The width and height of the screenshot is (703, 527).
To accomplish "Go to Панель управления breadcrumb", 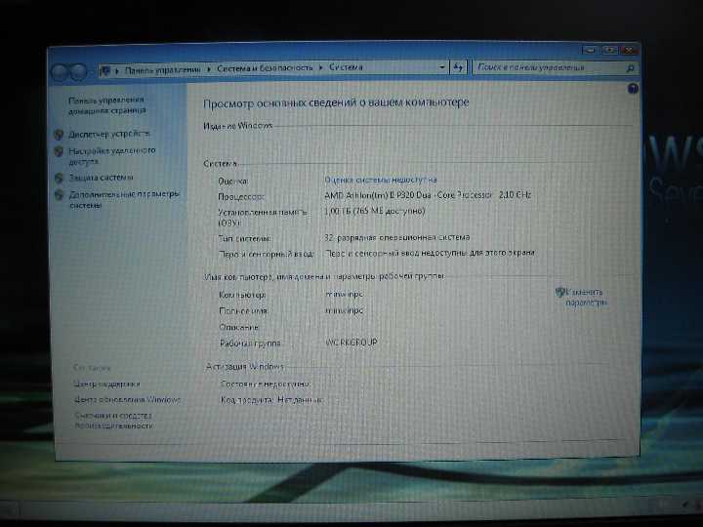I will [x=163, y=70].
